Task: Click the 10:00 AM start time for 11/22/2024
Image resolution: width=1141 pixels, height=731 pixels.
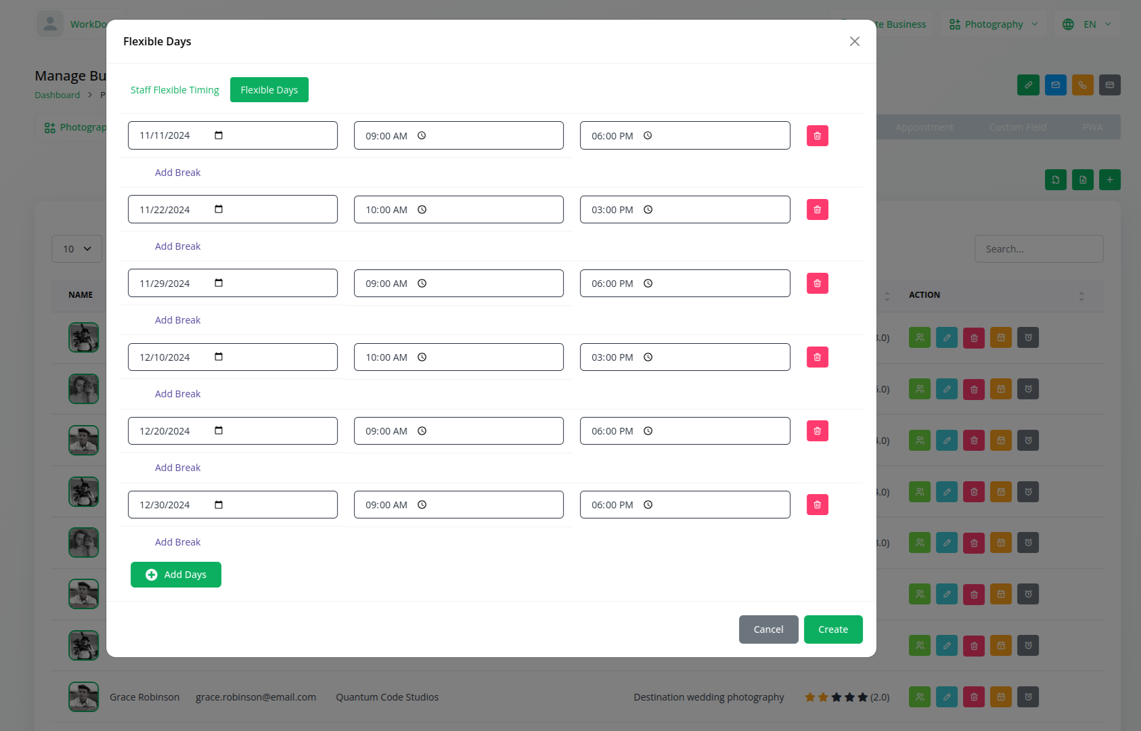Action: point(459,210)
